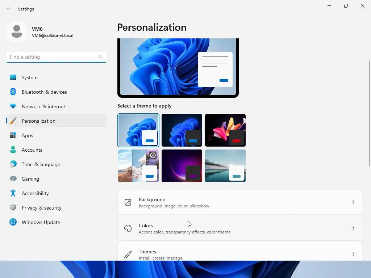371x278 pixels.
Task: Click the Colors palette icon
Action: pos(128,228)
